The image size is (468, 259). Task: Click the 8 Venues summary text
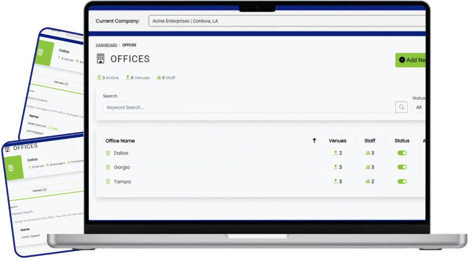[140, 78]
